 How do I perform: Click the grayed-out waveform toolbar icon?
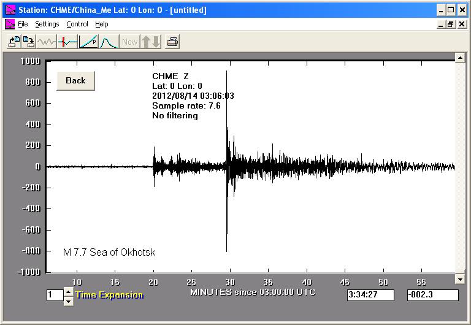47,42
